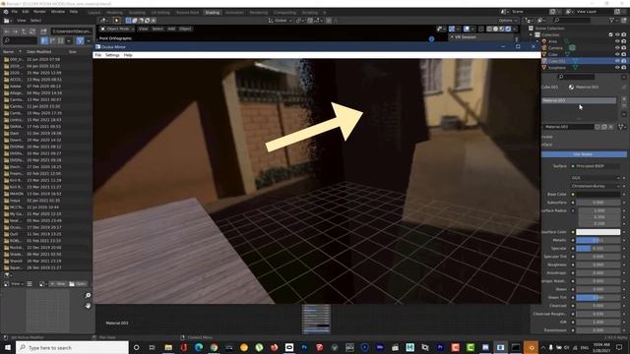Select wireframe viewport shading

pos(489,29)
